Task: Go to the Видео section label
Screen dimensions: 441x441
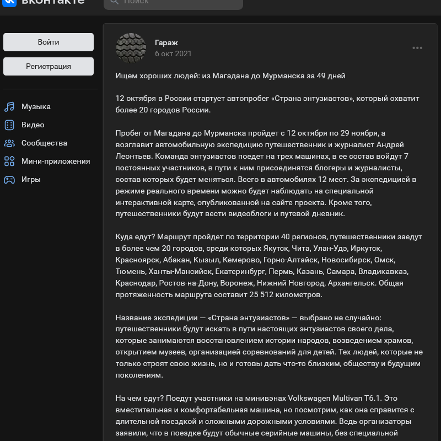Action: coord(33,125)
